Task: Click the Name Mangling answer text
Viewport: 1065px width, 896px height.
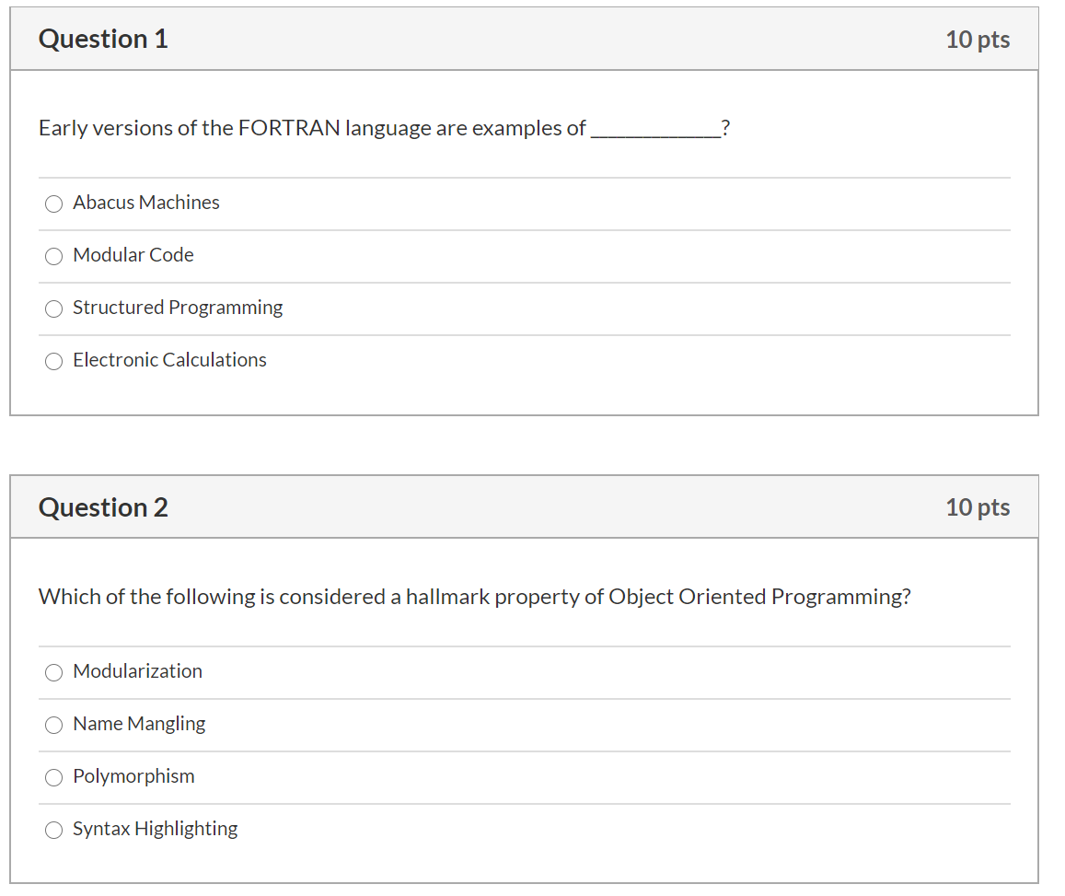Action: 139,724
